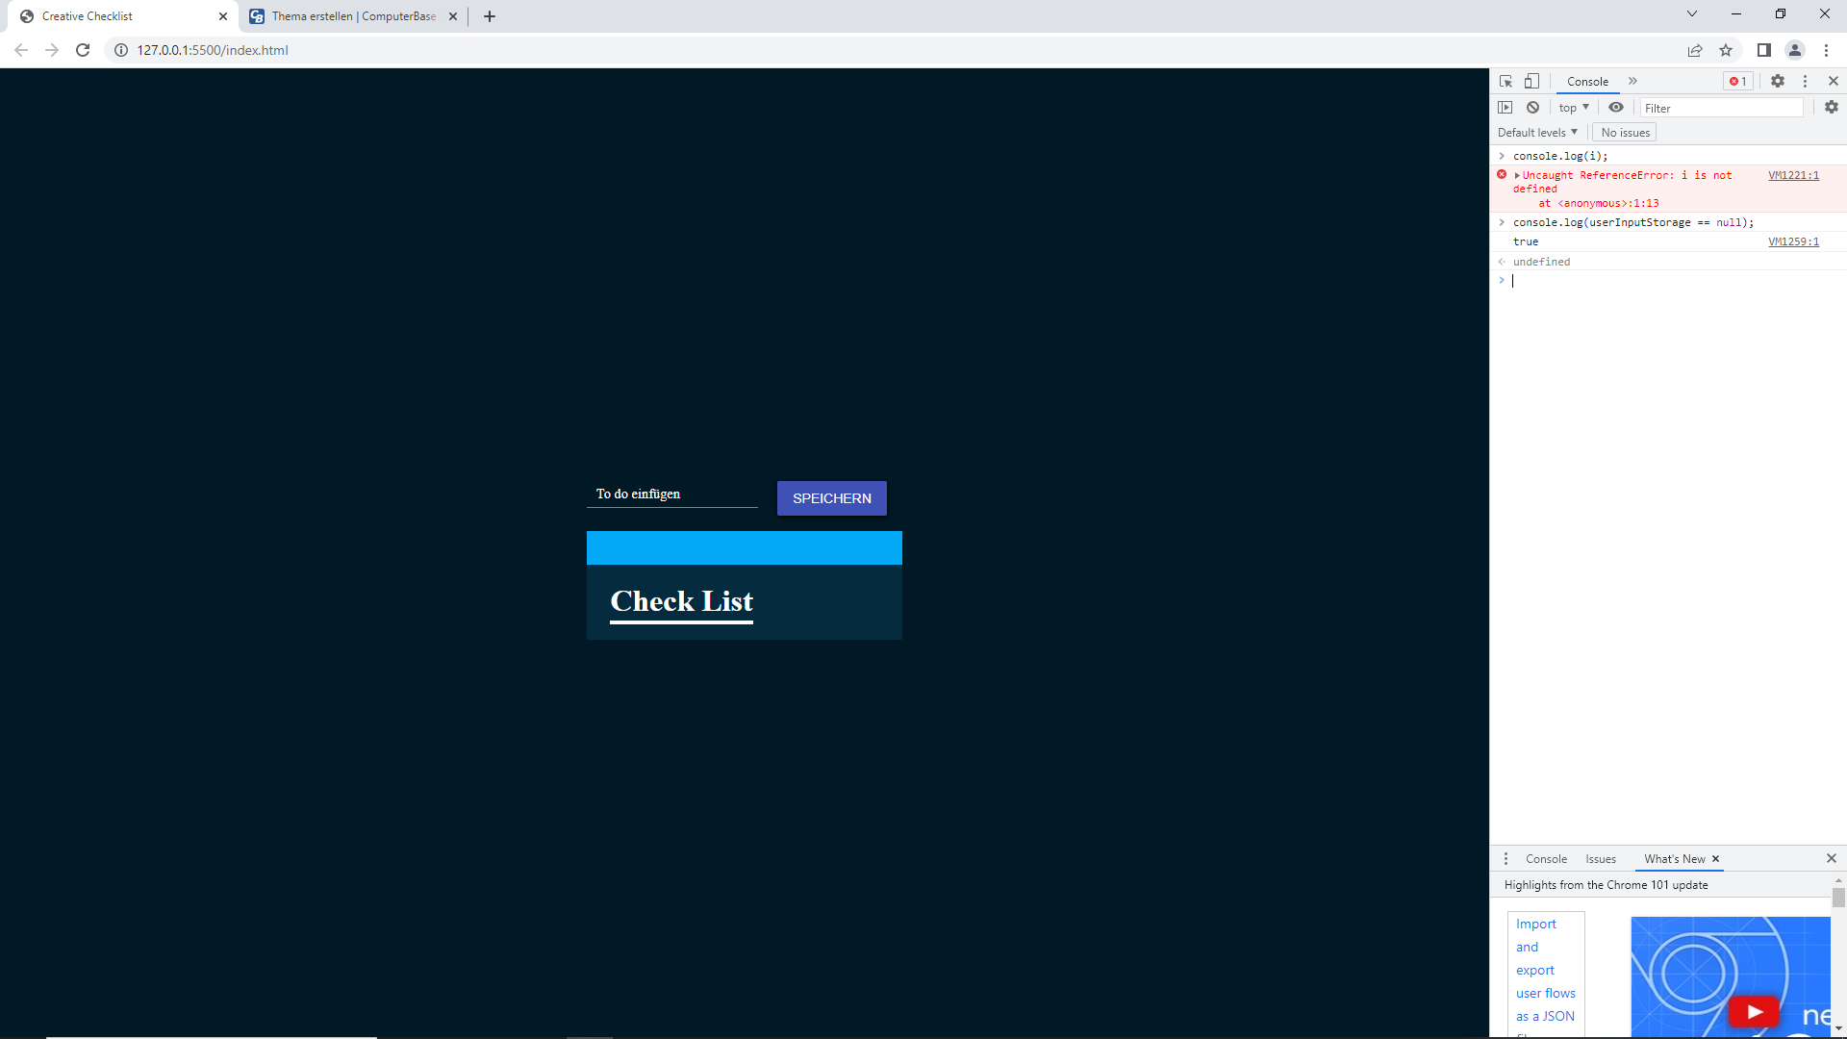1847x1039 pixels.
Task: Click the clear console icon
Action: pyautogui.click(x=1533, y=108)
